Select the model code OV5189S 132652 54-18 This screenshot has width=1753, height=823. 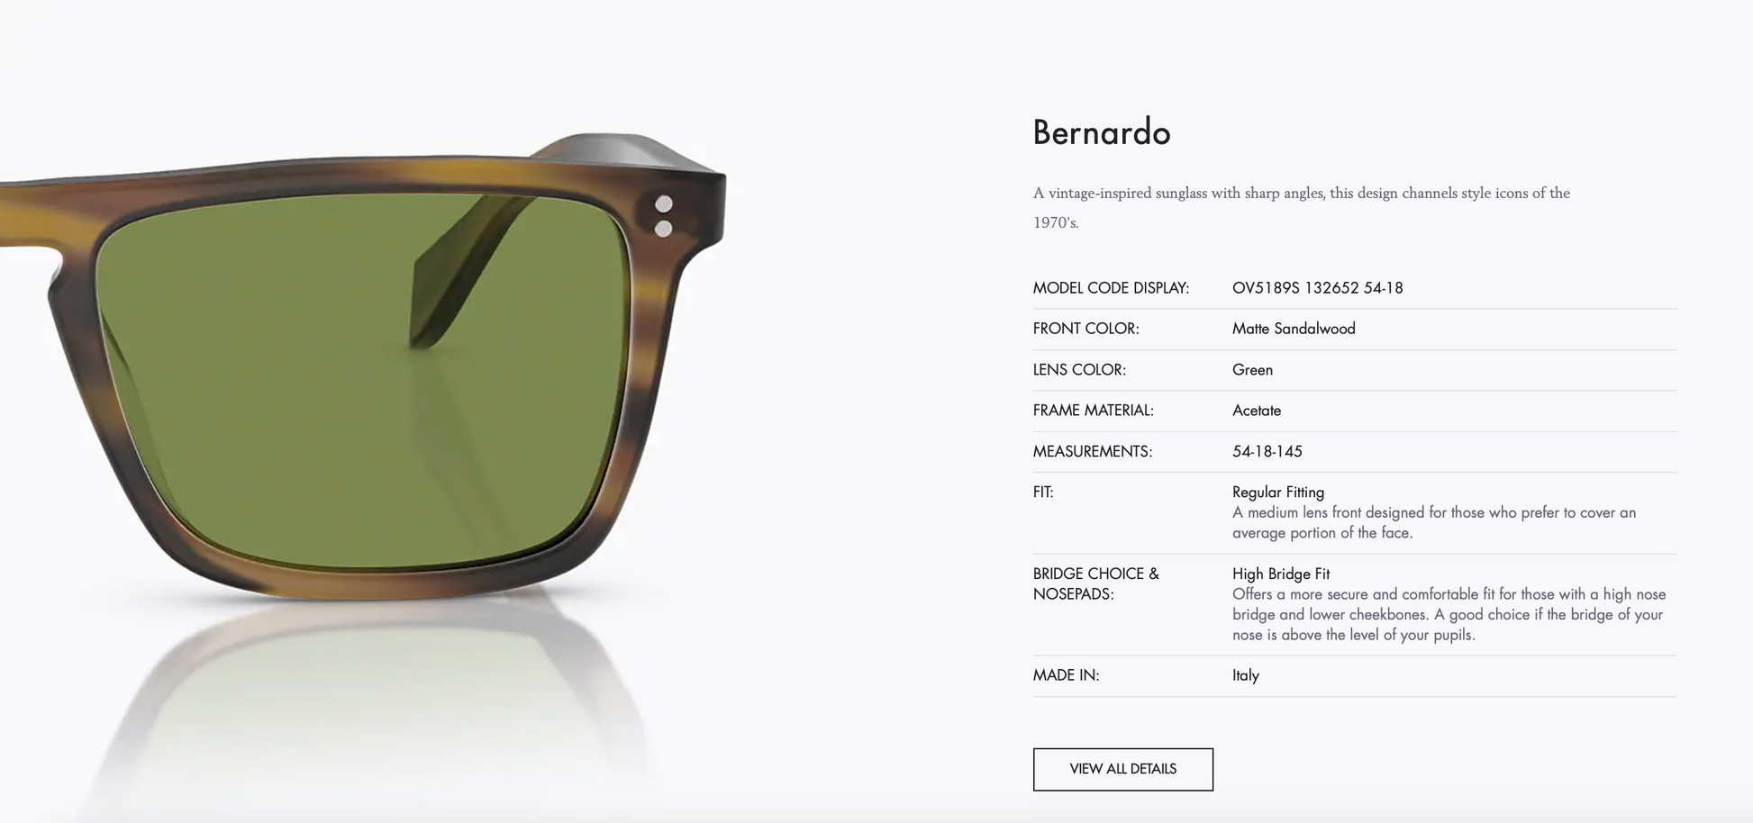pyautogui.click(x=1317, y=288)
